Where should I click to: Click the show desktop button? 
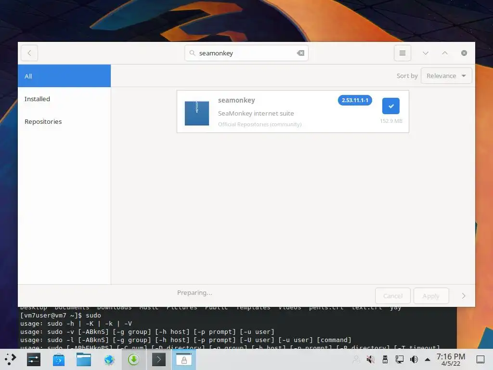pyautogui.click(x=480, y=359)
